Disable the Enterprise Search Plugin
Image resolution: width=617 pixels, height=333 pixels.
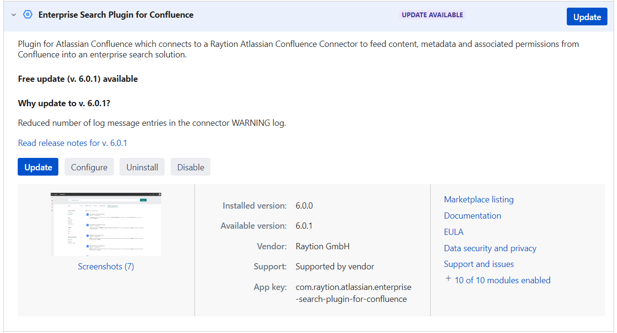coord(190,166)
